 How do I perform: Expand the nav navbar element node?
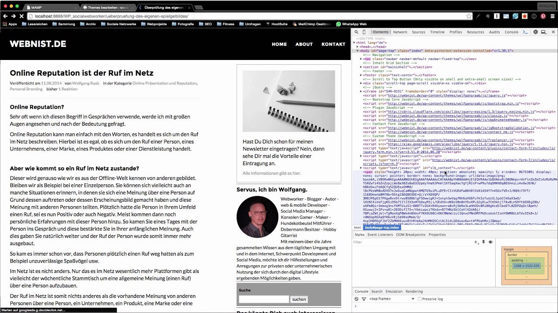(361, 59)
